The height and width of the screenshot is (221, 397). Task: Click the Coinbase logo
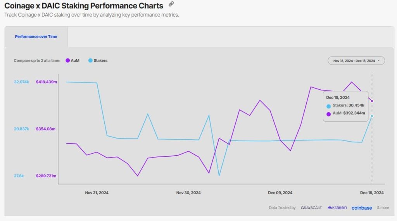pos(362,208)
